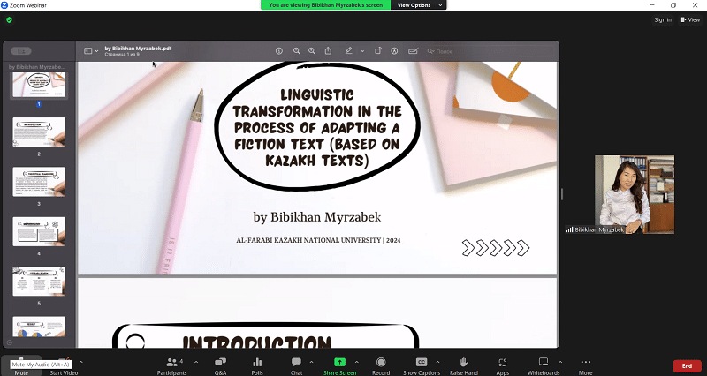Toggle Raise Hand
Viewport: 707px width, 376px height.
[x=463, y=365]
